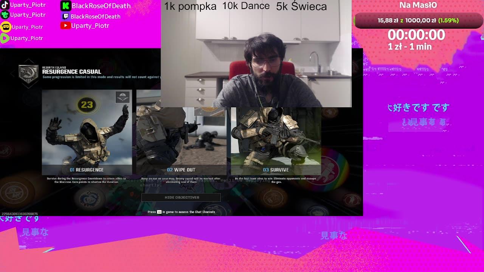Click the '1k pompka' text
484x272 pixels.
190,6
